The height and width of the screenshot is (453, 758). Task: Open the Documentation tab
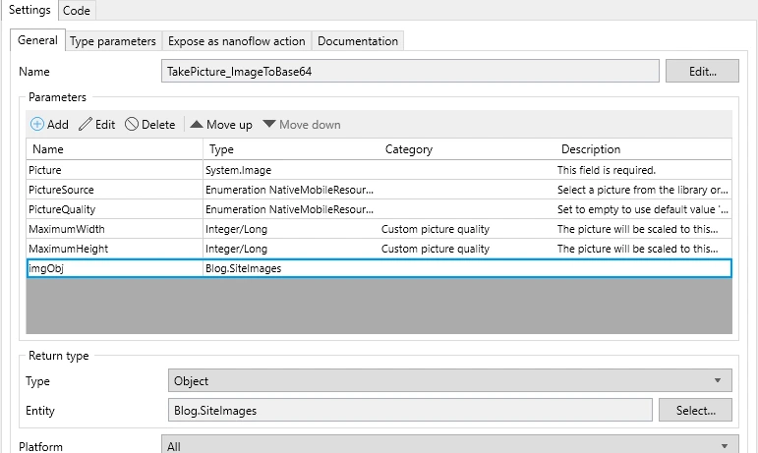358,41
